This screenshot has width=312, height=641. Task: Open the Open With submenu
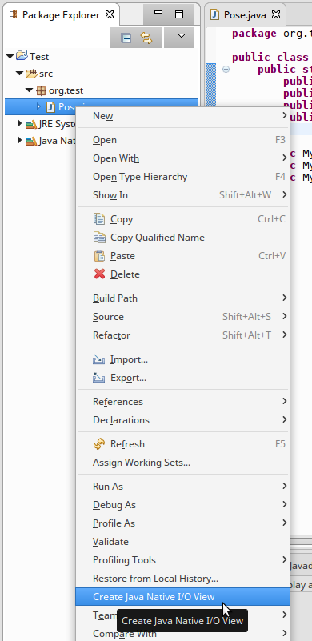tap(182, 158)
